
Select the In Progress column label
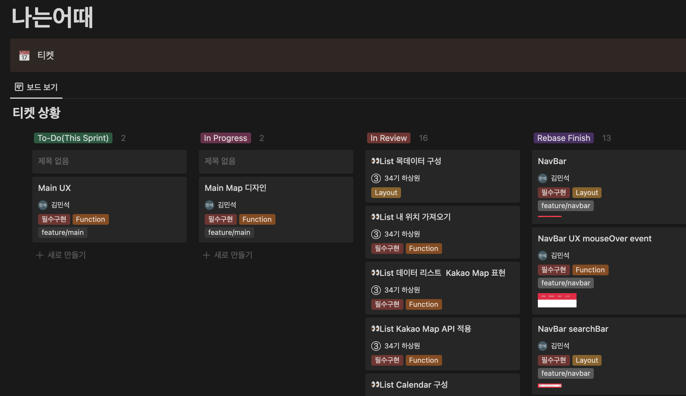[225, 138]
